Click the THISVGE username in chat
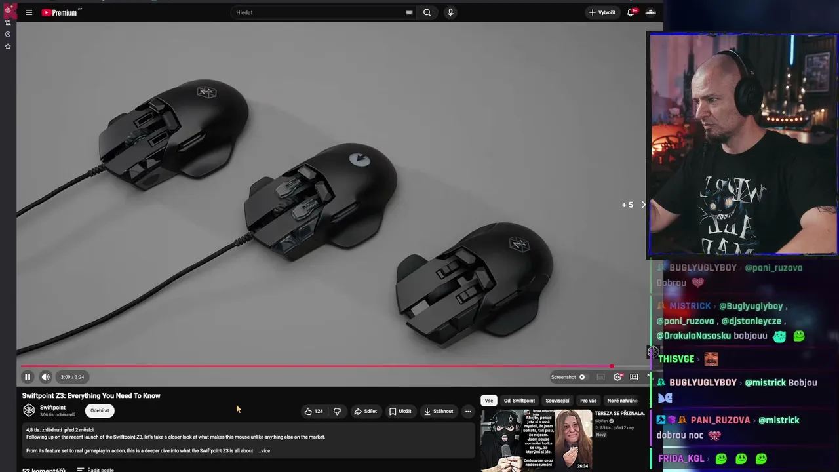Image resolution: width=839 pixels, height=472 pixels. coord(676,359)
